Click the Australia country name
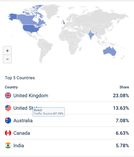Image resolution: width=134 pixels, height=157 pixels. [x=23, y=120]
